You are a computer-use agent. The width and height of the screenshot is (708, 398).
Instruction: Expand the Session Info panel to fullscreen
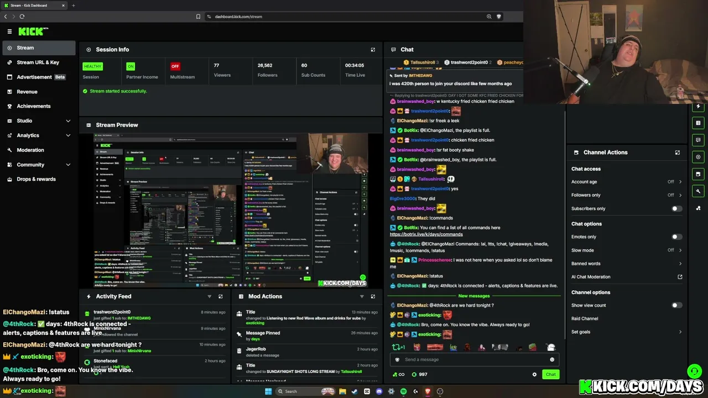point(373,50)
